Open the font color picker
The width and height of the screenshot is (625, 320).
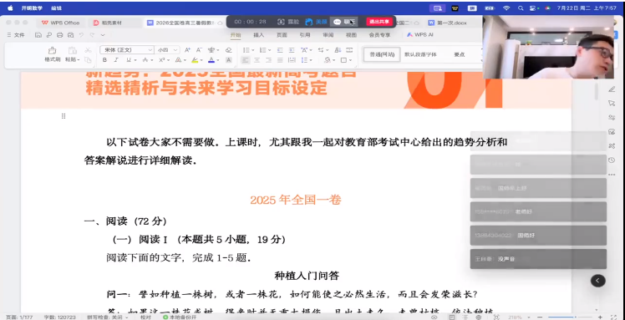click(217, 60)
